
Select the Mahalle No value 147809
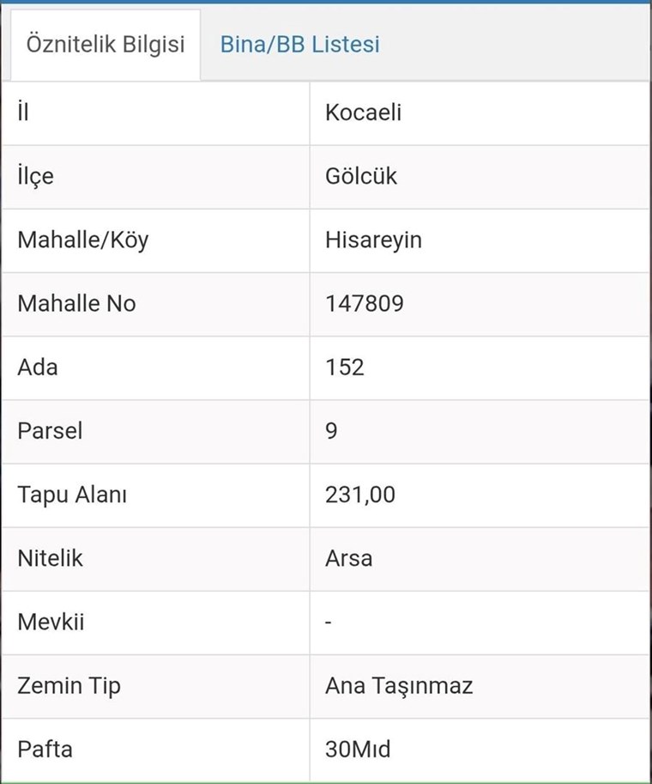(x=365, y=303)
